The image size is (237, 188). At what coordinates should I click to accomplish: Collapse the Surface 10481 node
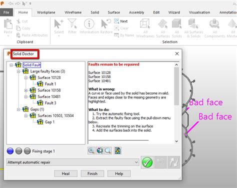[x=26, y=97]
